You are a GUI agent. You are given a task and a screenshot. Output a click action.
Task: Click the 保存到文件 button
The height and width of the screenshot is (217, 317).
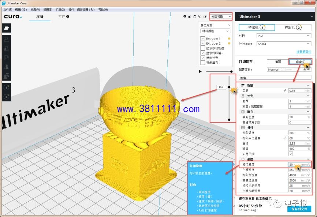(x=299, y=209)
